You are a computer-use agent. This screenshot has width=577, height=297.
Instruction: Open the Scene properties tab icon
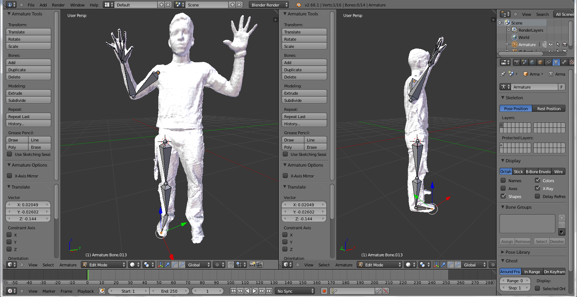tap(525, 62)
